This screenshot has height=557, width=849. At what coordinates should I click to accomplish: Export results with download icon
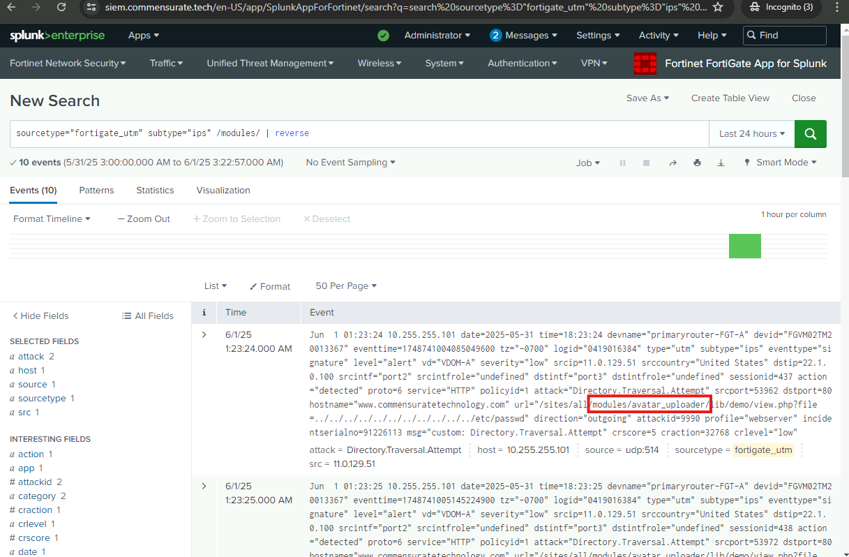tap(721, 163)
